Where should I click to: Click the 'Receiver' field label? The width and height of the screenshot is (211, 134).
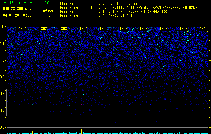point(68,12)
